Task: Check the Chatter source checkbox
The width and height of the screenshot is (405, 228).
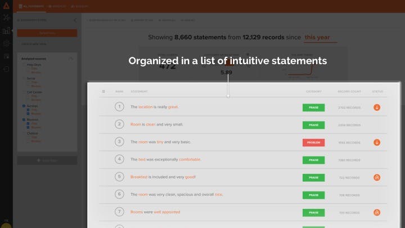Action: click(x=24, y=133)
